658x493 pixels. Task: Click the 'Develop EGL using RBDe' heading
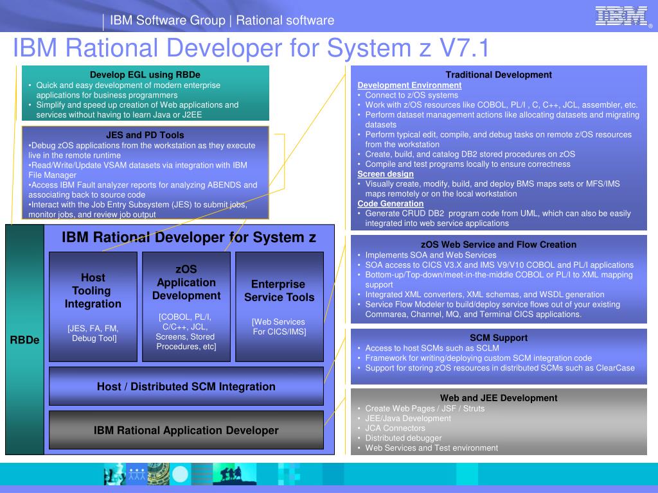coord(145,74)
